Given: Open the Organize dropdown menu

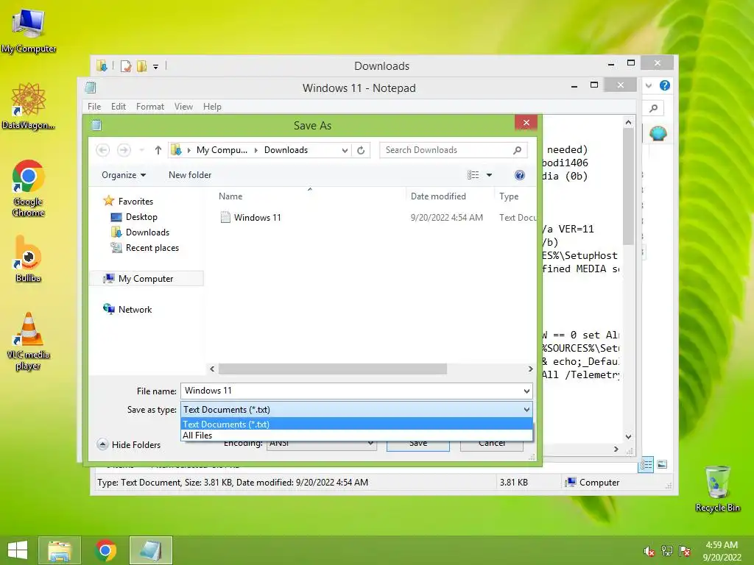Looking at the screenshot, I should click(x=124, y=175).
